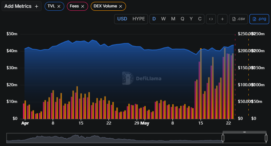
Task: Click the plus icon in Add Metrics
Action: pos(36,6)
